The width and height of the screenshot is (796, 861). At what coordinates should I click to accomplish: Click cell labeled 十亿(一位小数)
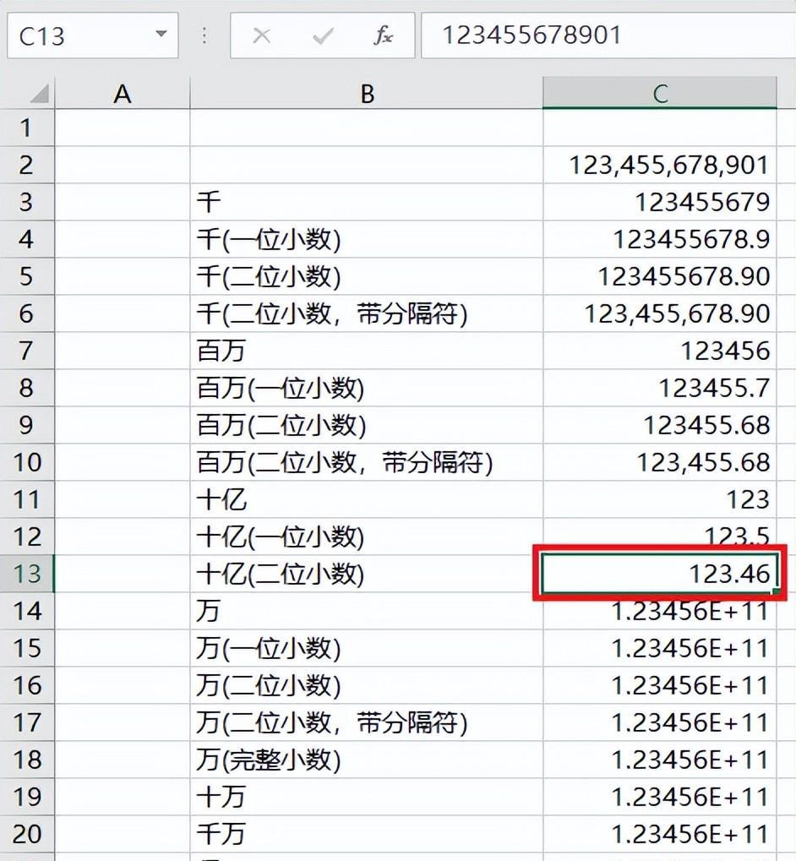(367, 537)
